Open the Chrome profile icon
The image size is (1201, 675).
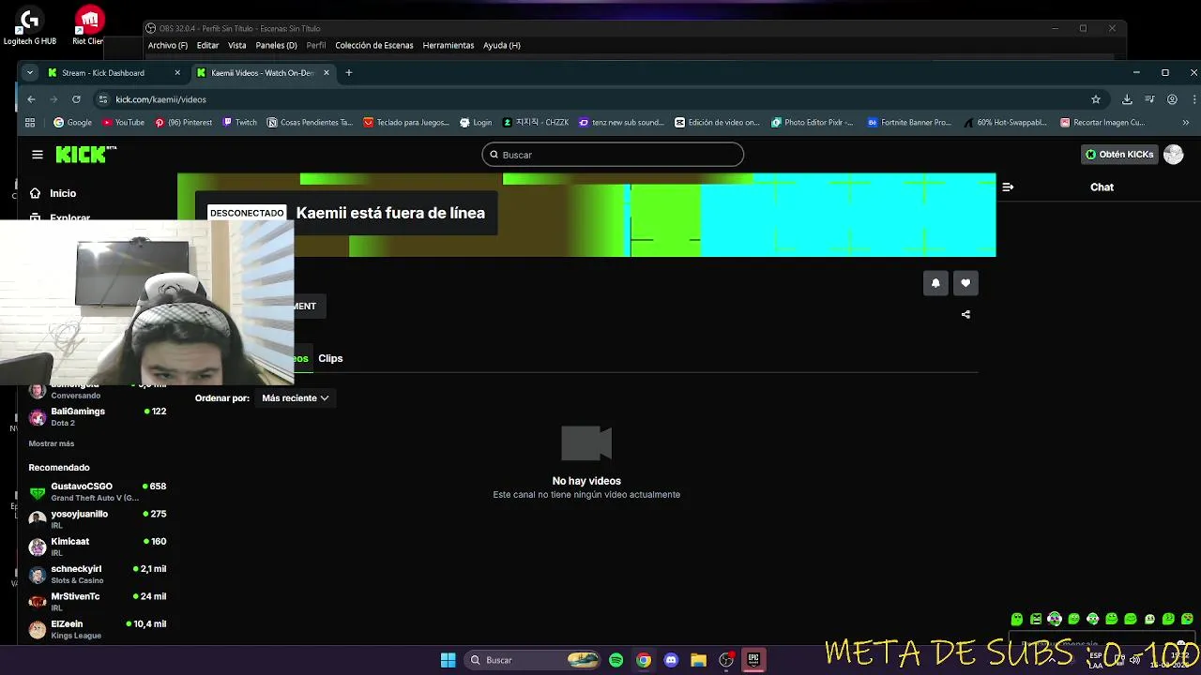coord(1172,99)
